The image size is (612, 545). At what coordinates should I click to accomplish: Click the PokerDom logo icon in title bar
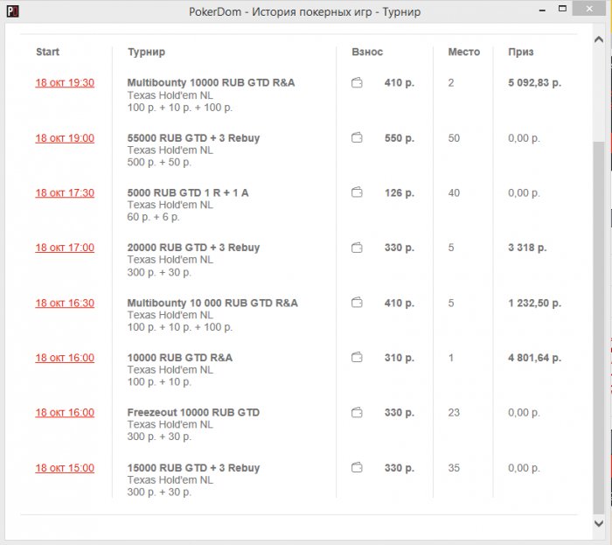point(12,11)
